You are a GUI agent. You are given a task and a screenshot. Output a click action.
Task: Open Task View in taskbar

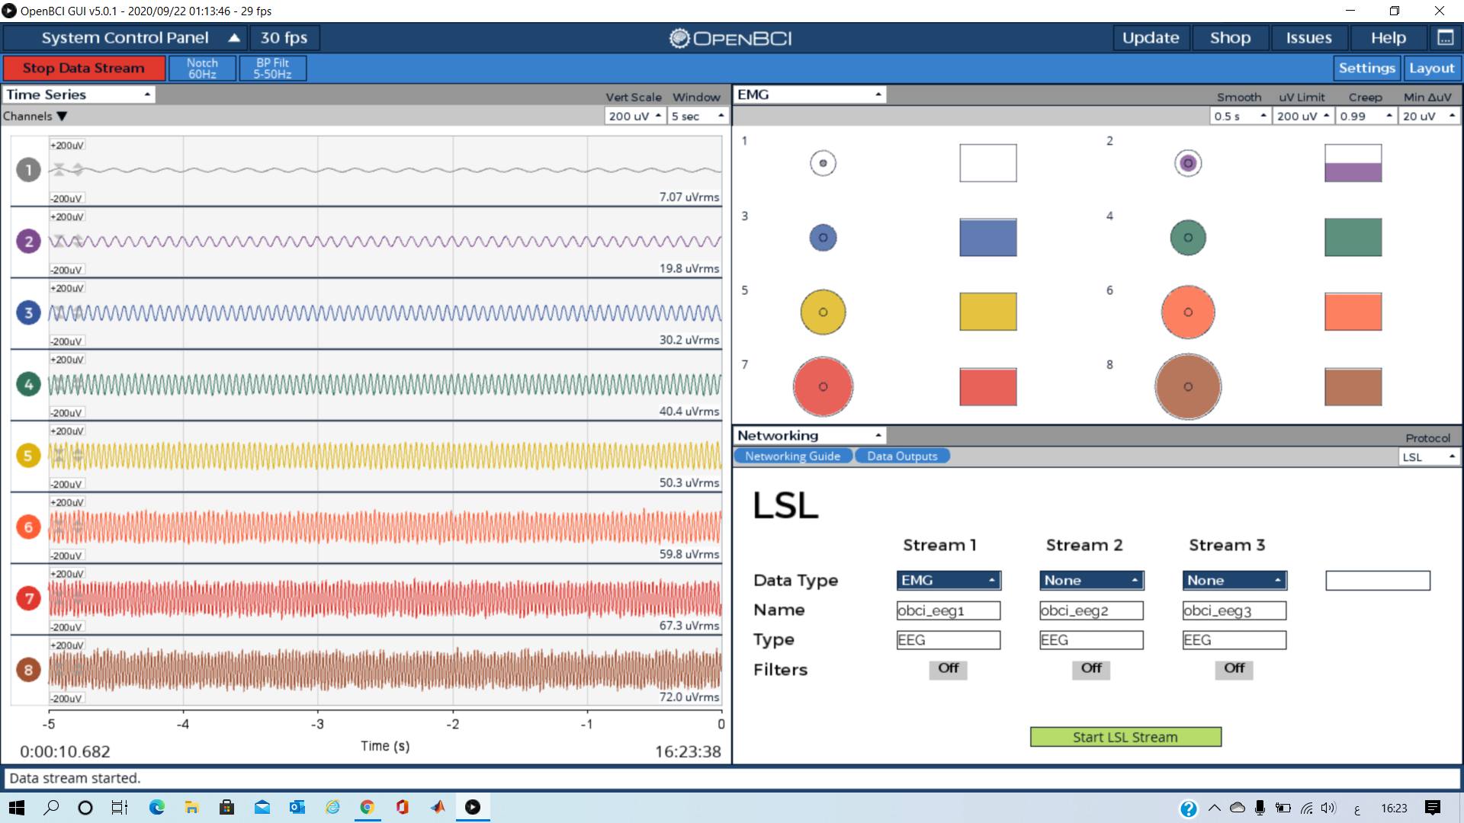pos(120,808)
